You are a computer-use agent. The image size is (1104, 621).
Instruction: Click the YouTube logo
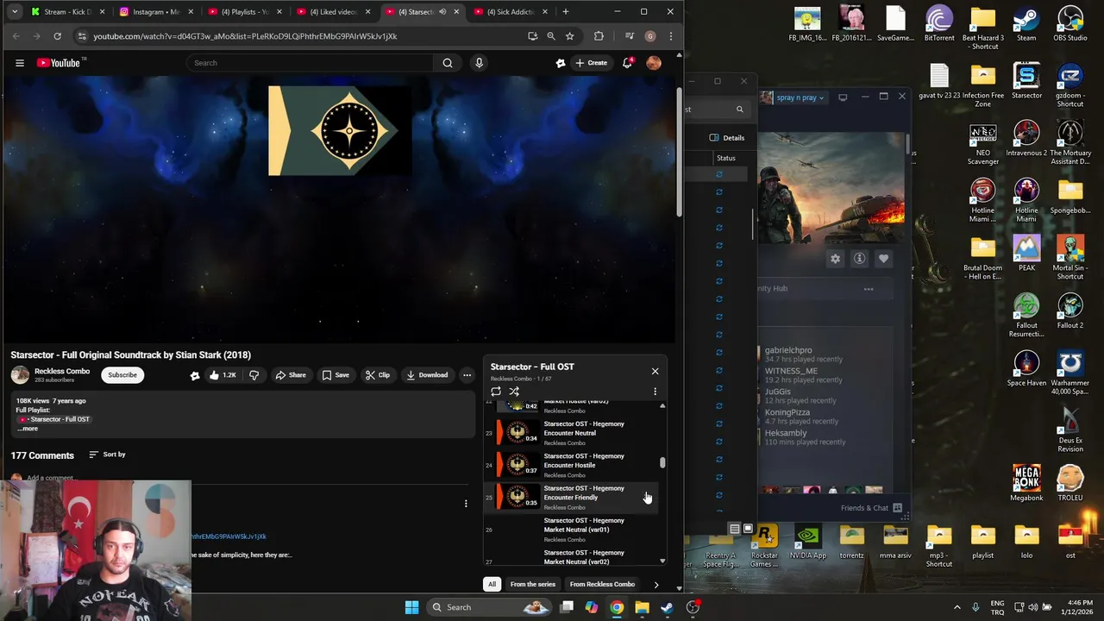(x=58, y=63)
